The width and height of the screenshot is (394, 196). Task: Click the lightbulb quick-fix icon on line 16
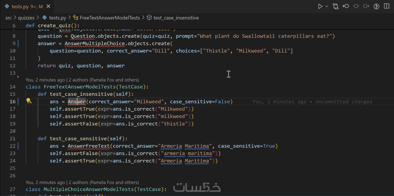[29, 101]
